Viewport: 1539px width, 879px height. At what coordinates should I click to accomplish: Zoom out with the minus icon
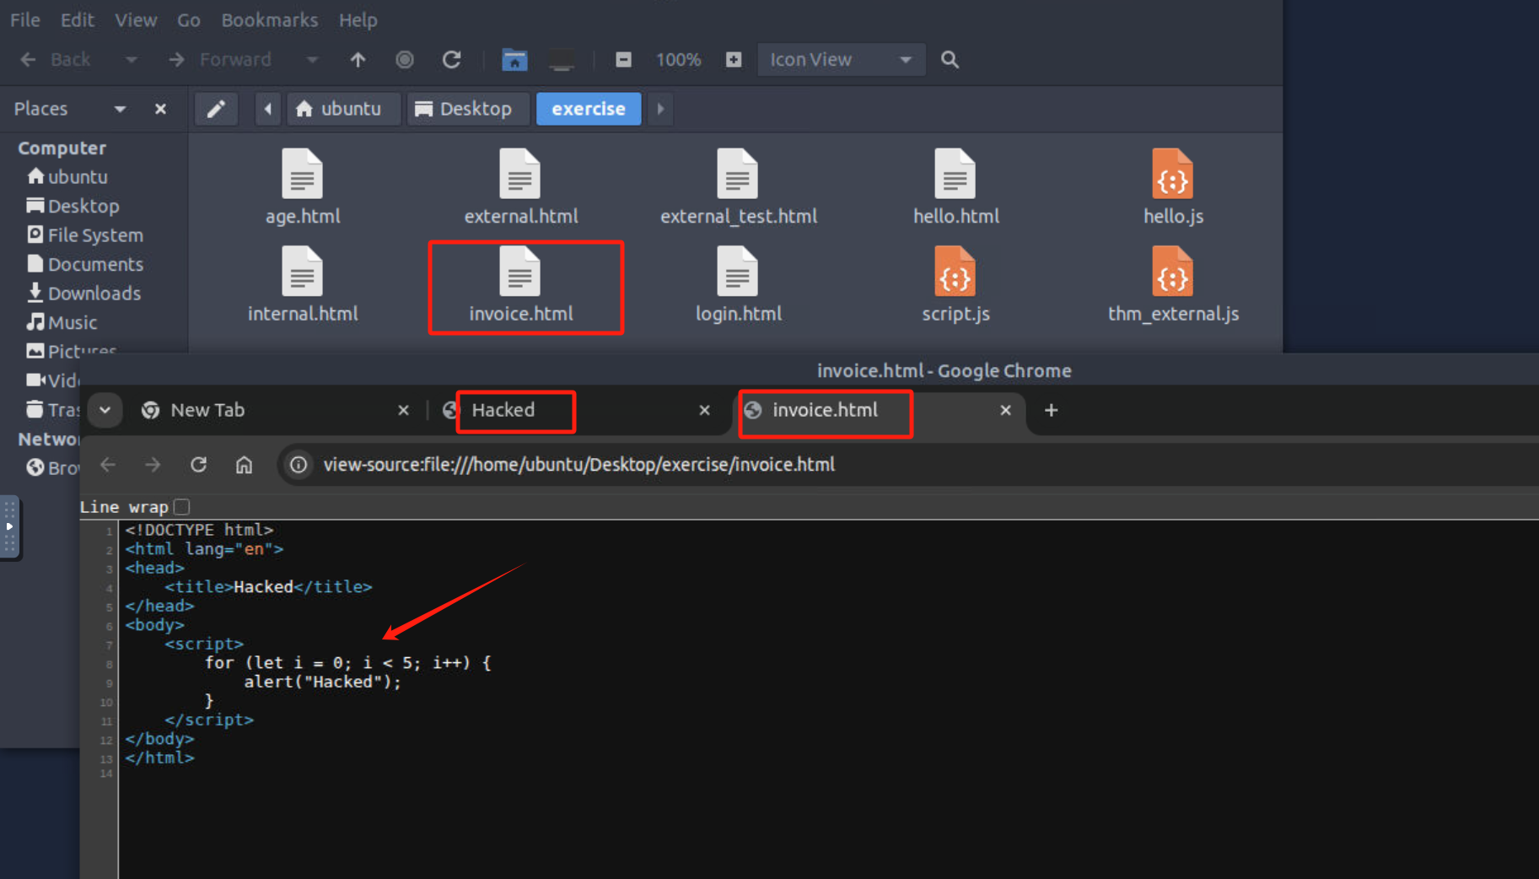[623, 60]
